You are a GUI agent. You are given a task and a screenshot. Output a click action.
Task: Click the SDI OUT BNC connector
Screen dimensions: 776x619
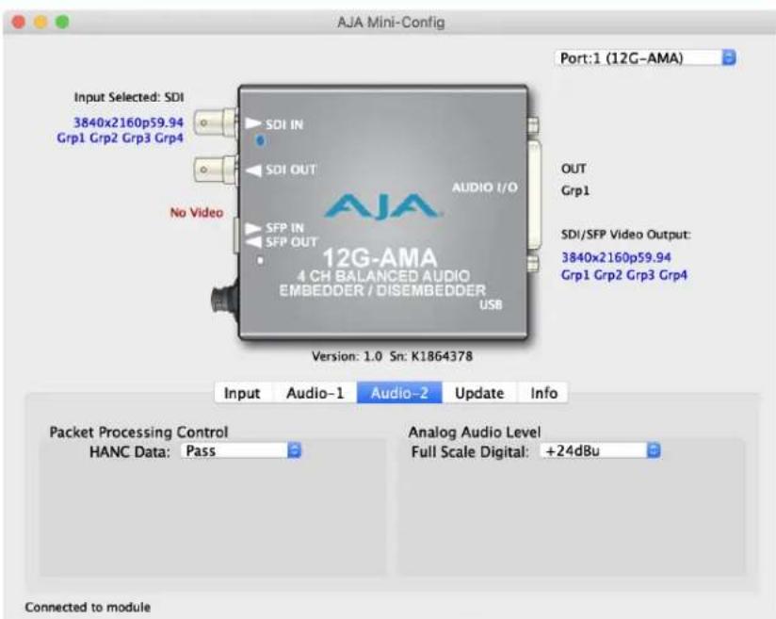(x=216, y=170)
